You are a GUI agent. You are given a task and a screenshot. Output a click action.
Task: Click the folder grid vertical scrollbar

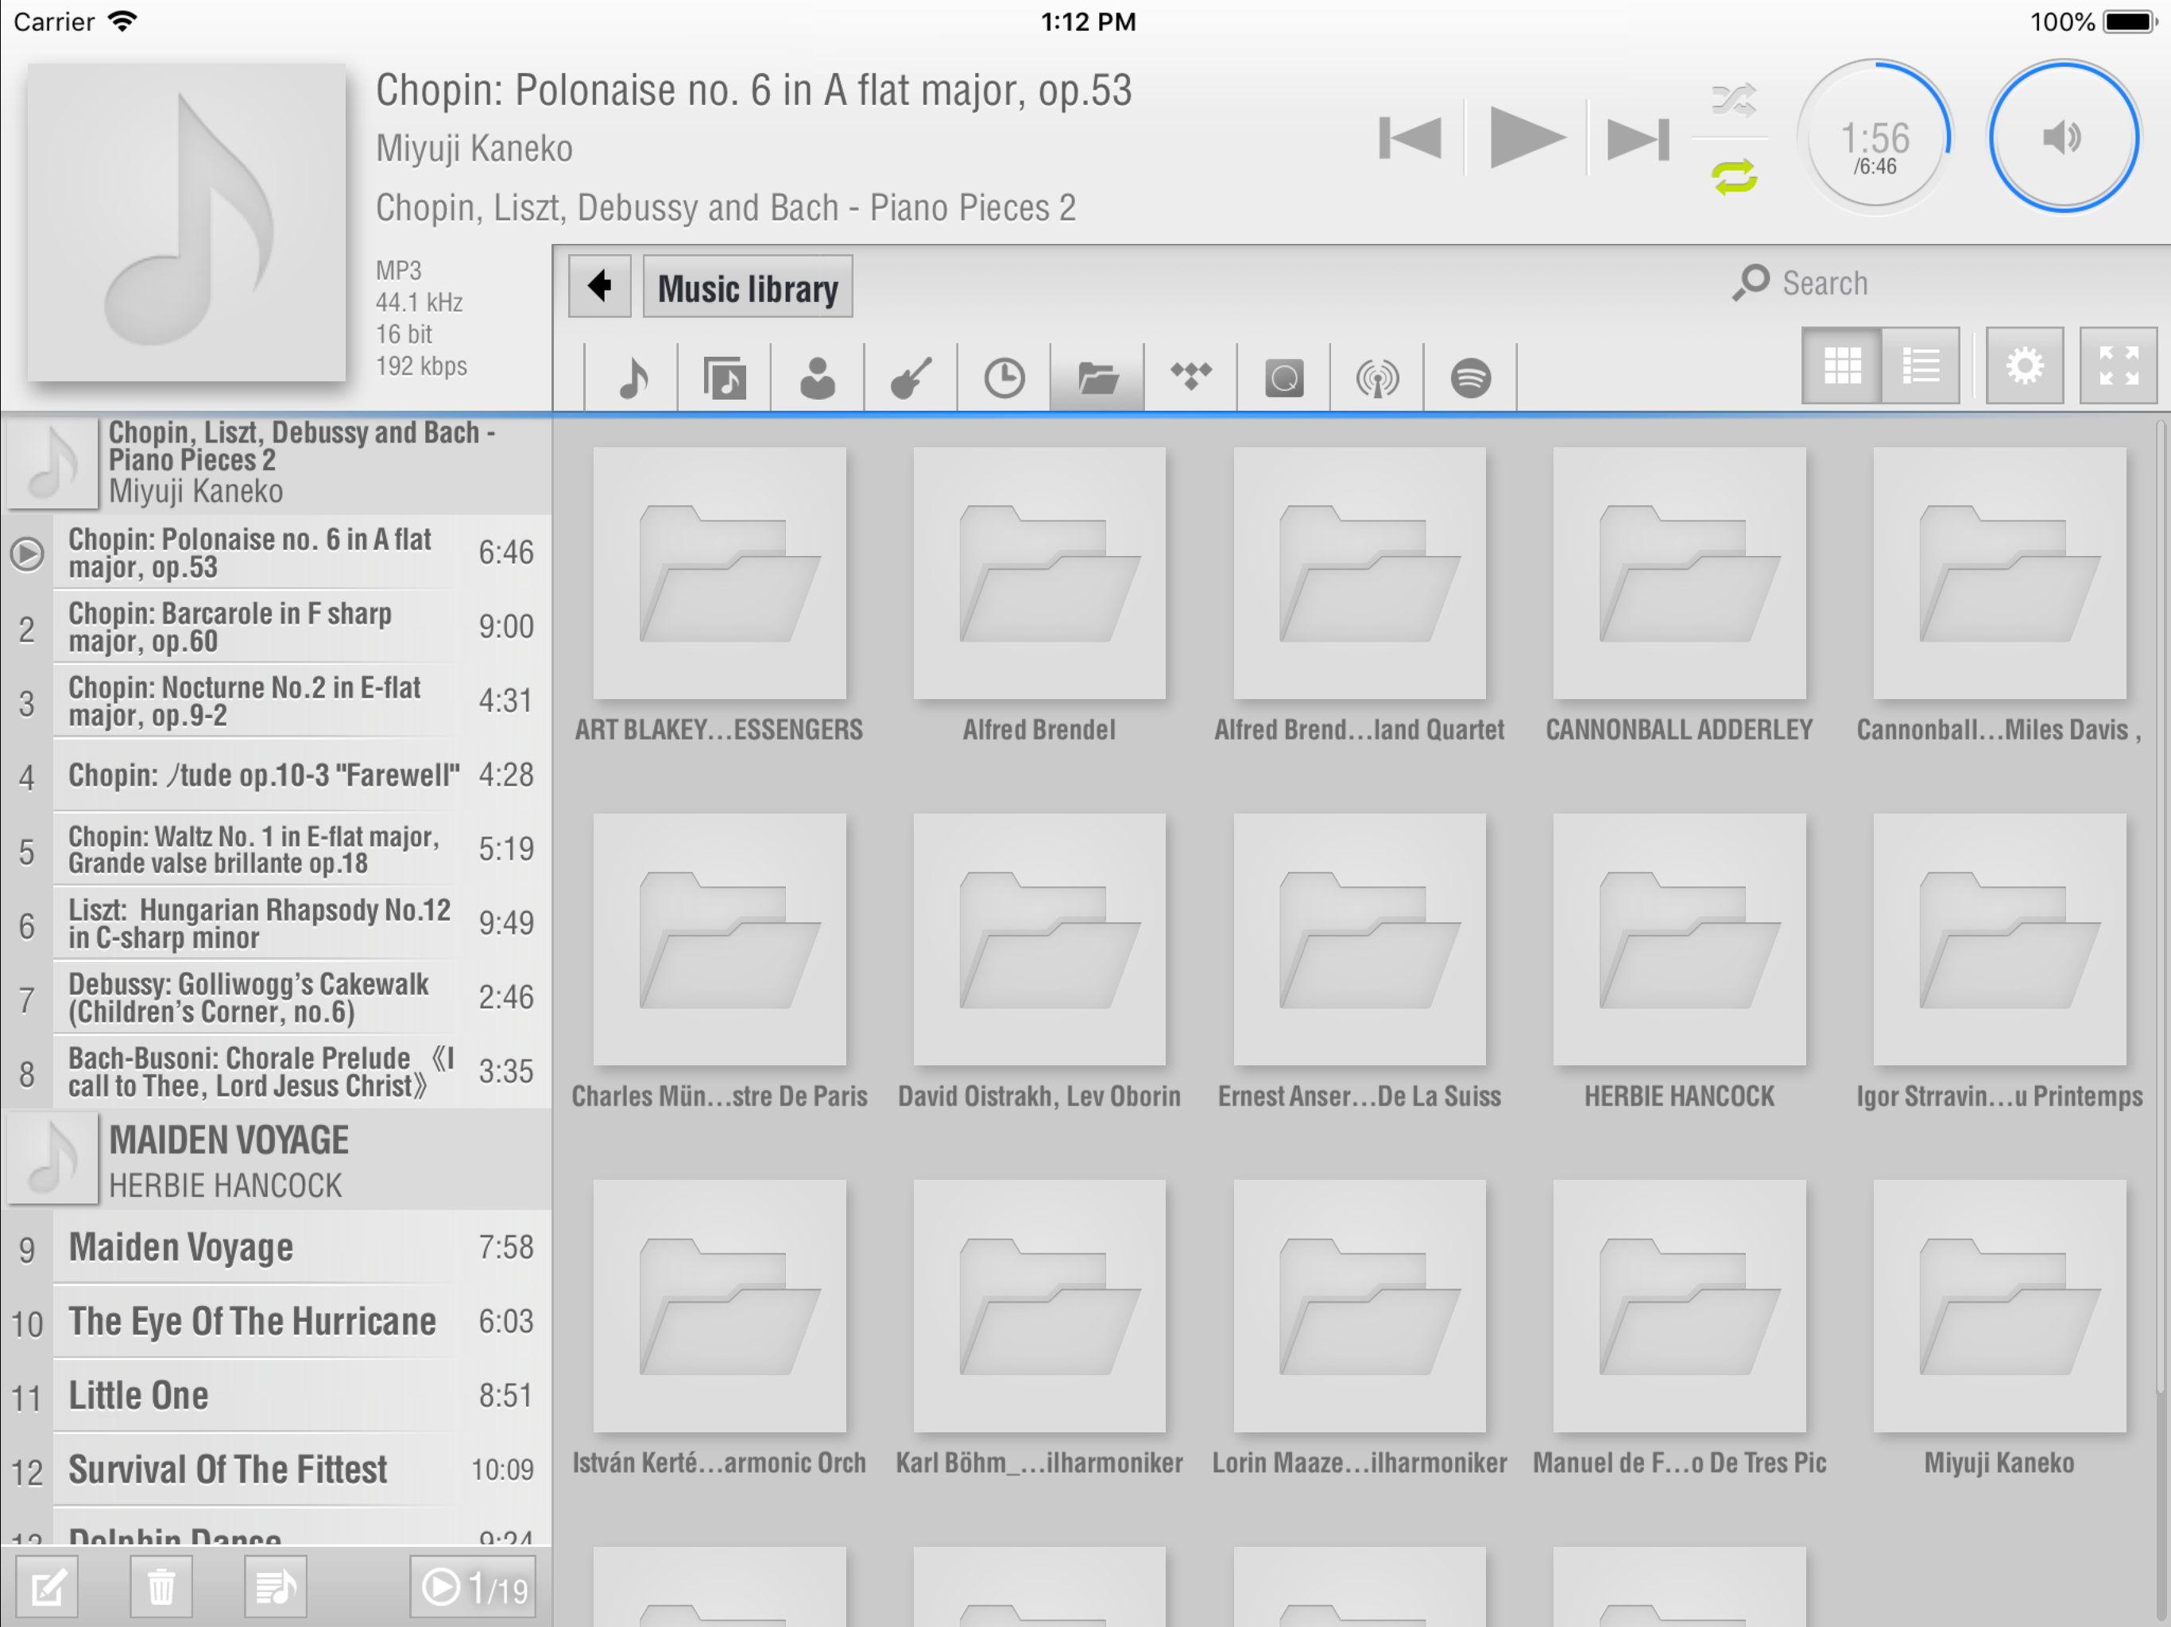pyautogui.click(x=2161, y=908)
